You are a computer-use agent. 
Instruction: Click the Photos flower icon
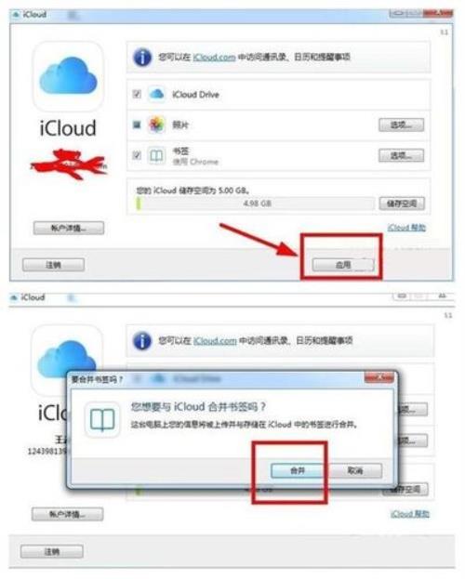156,125
